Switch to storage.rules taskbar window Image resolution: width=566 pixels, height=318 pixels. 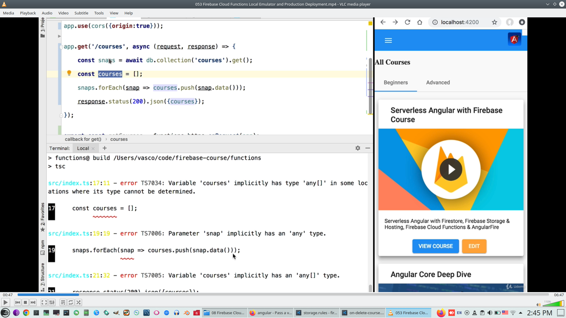pyautogui.click(x=317, y=313)
